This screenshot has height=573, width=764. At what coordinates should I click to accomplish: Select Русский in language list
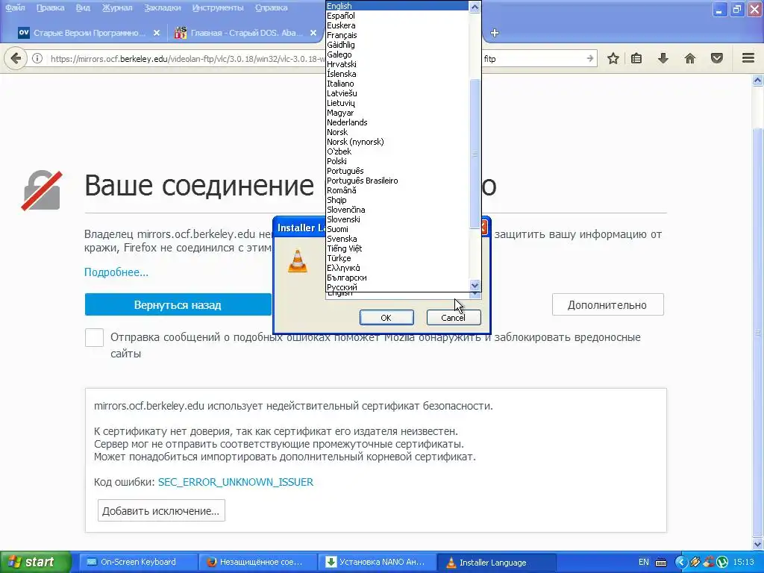[x=397, y=287]
